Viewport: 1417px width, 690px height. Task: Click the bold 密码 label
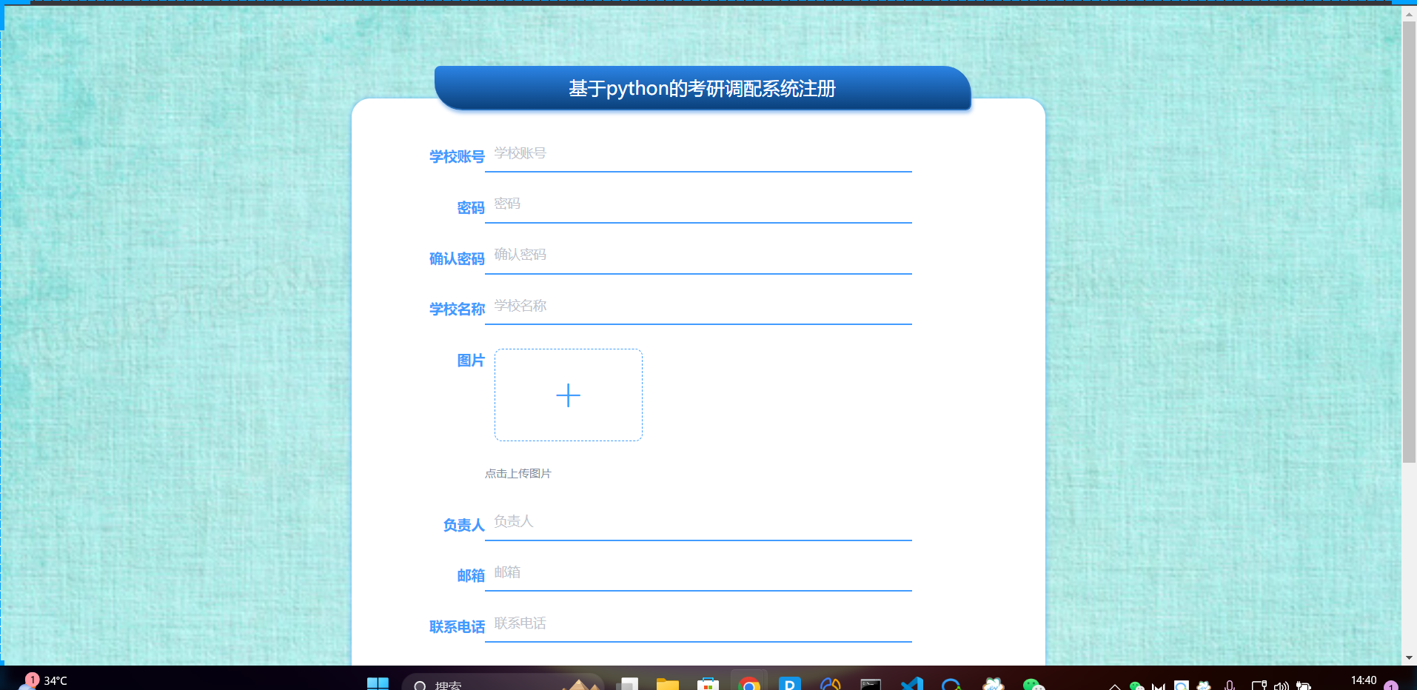click(471, 207)
